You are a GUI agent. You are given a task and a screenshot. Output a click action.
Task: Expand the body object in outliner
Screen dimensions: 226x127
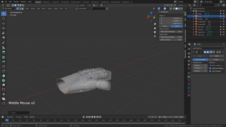point(194,14)
